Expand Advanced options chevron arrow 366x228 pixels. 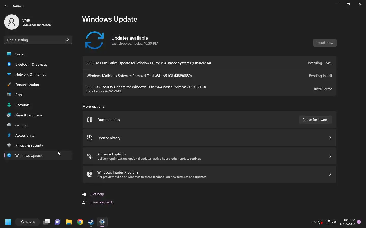point(330,156)
